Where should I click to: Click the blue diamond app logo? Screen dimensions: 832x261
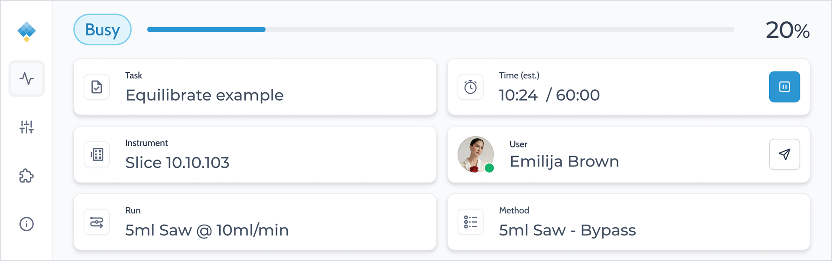(x=26, y=32)
